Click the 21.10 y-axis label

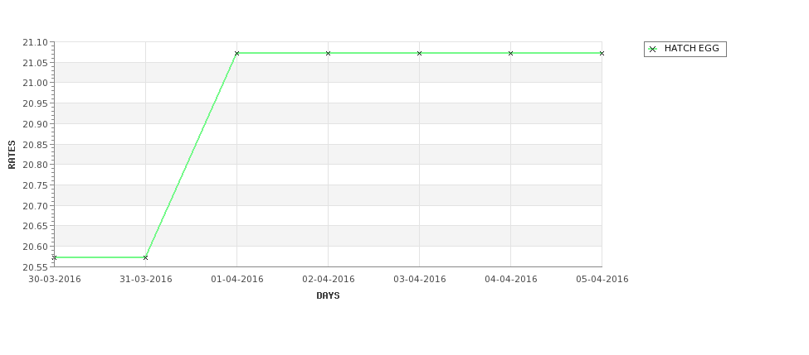point(35,42)
